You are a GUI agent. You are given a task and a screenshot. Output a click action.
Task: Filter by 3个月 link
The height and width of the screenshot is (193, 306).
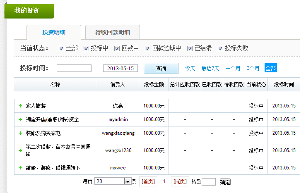253,68
